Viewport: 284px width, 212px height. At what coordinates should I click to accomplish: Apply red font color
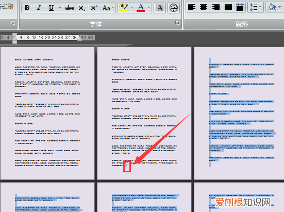[141, 8]
